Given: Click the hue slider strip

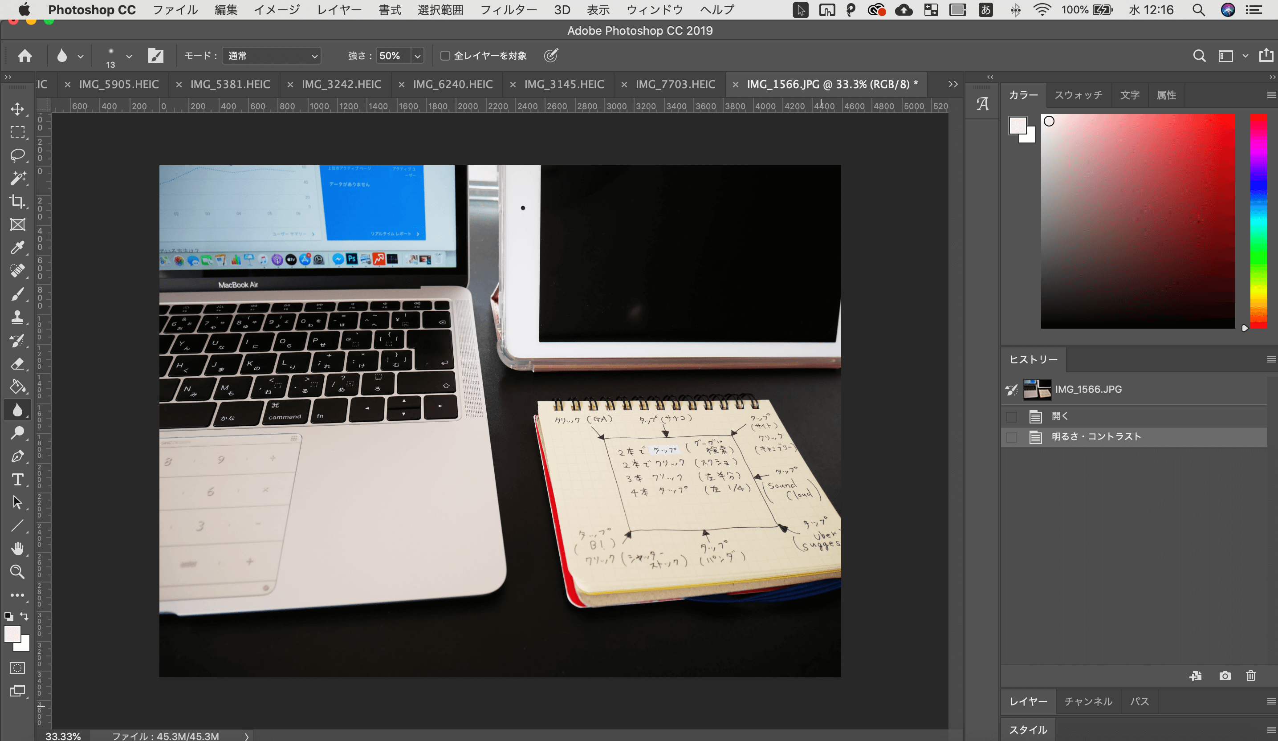Looking at the screenshot, I should point(1258,221).
